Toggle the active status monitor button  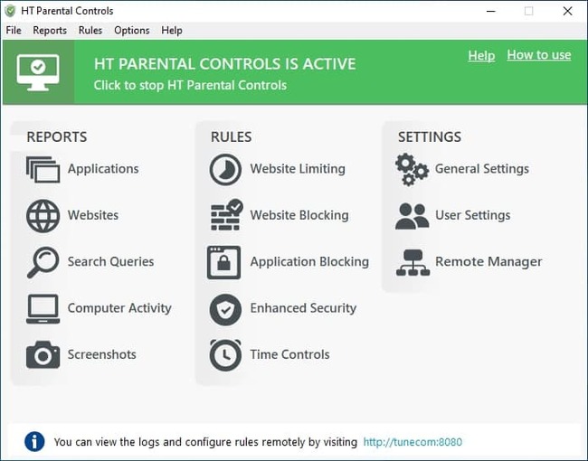(x=38, y=72)
